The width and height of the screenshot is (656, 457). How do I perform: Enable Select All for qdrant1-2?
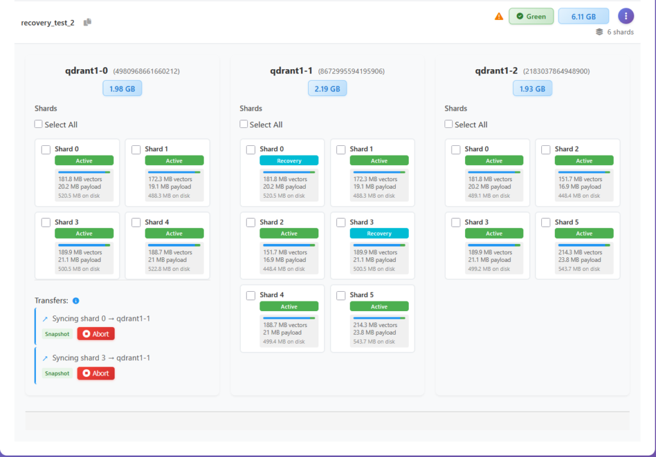click(448, 124)
